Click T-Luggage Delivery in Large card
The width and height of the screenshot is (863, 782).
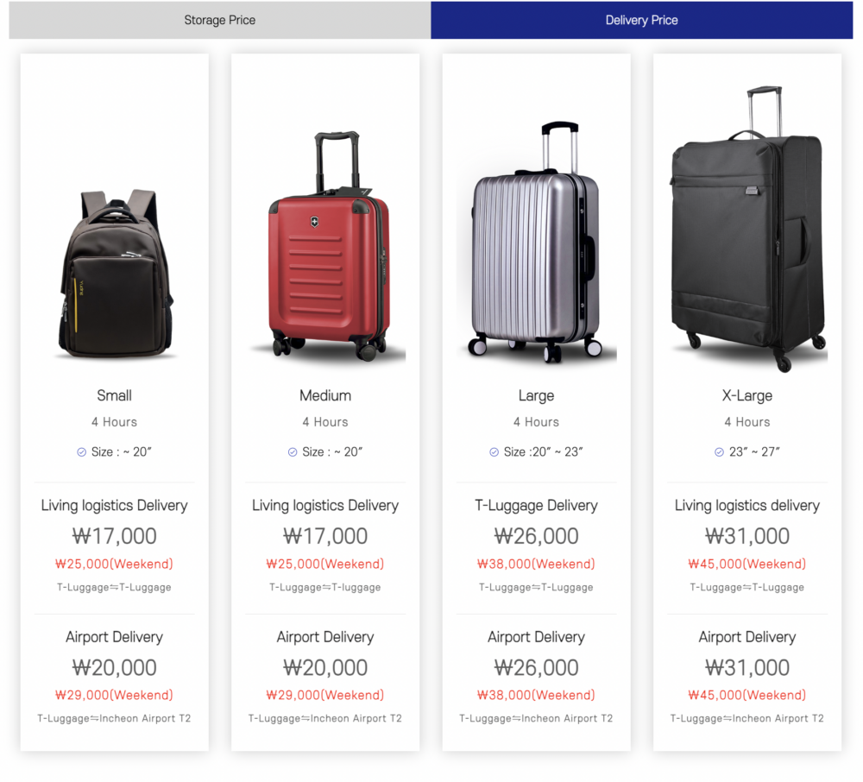point(536,506)
